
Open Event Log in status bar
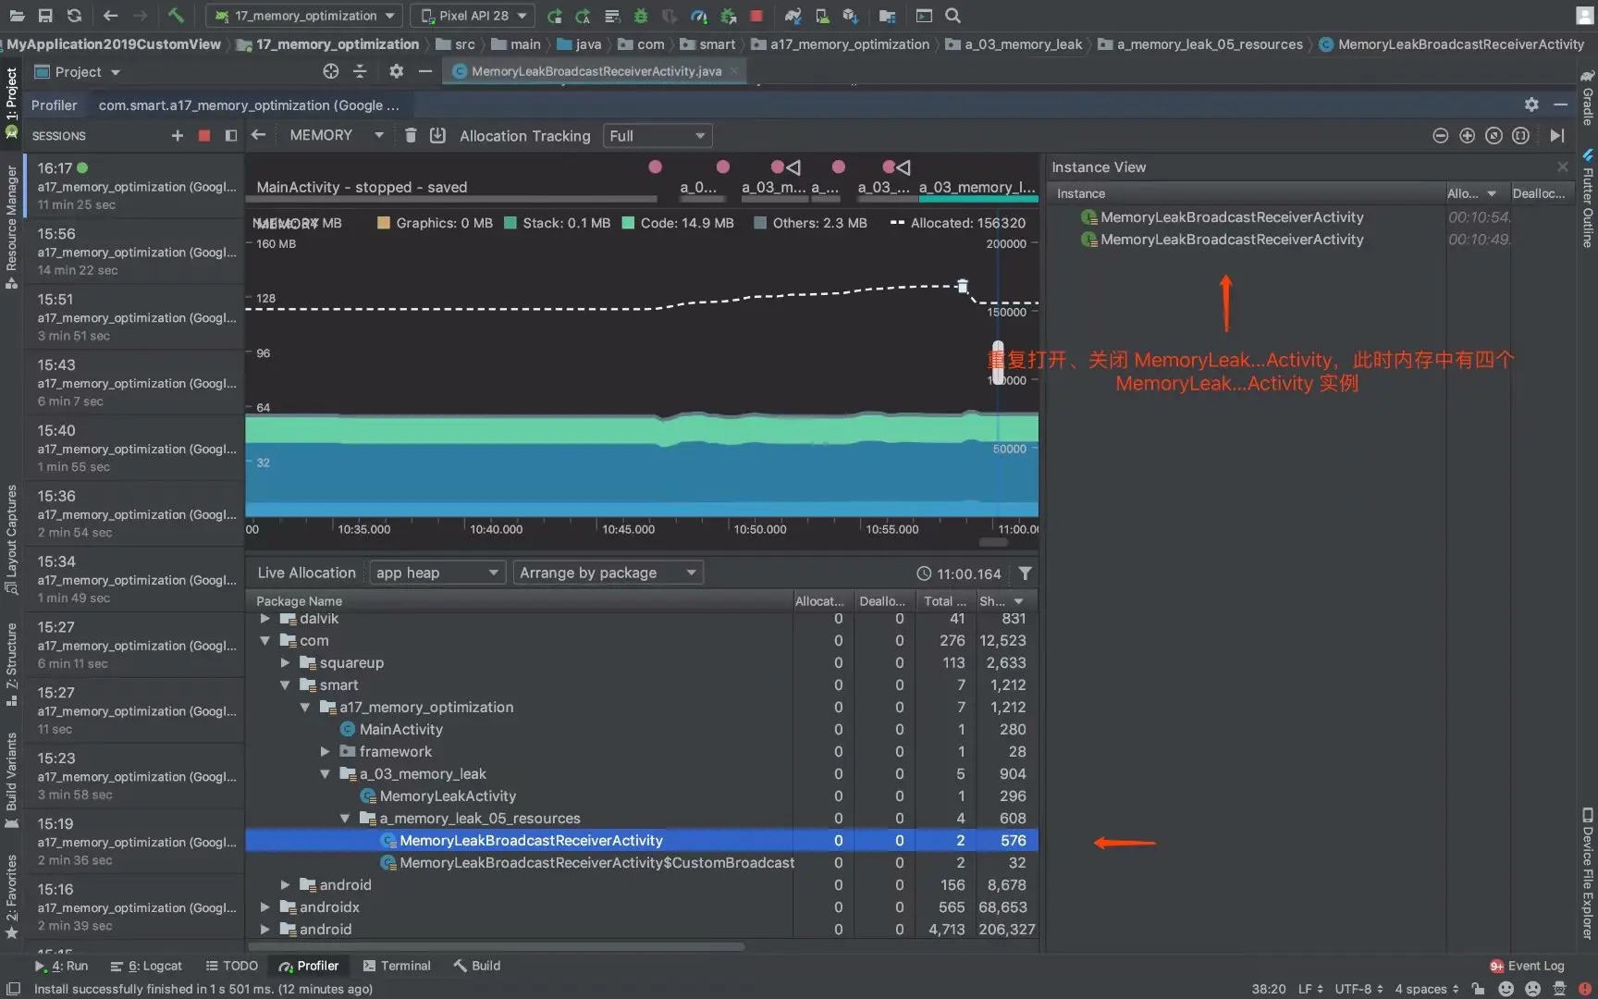[x=1527, y=966]
